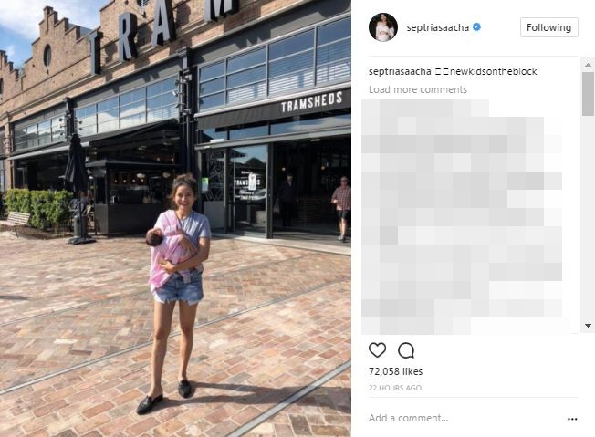
Task: Expand Load more comments
Action: [x=418, y=89]
